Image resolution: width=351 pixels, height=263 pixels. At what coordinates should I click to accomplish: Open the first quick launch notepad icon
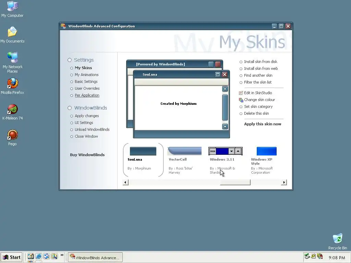click(x=31, y=256)
